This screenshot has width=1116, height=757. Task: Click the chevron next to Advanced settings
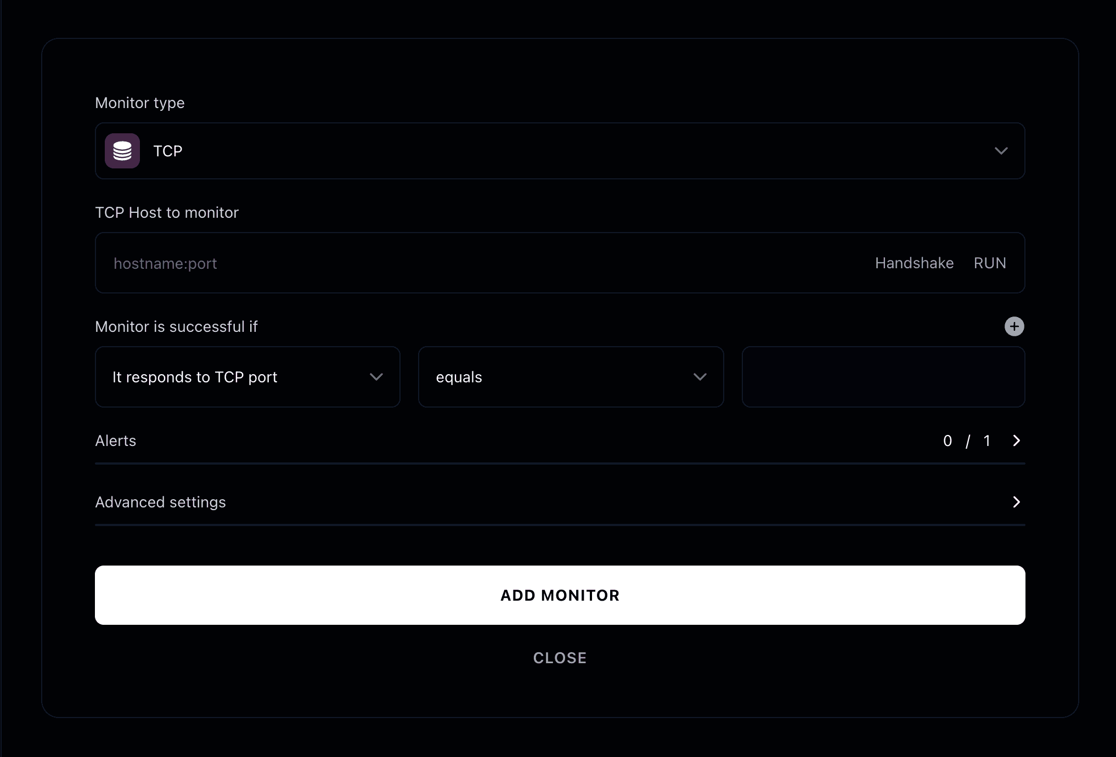coord(1016,502)
